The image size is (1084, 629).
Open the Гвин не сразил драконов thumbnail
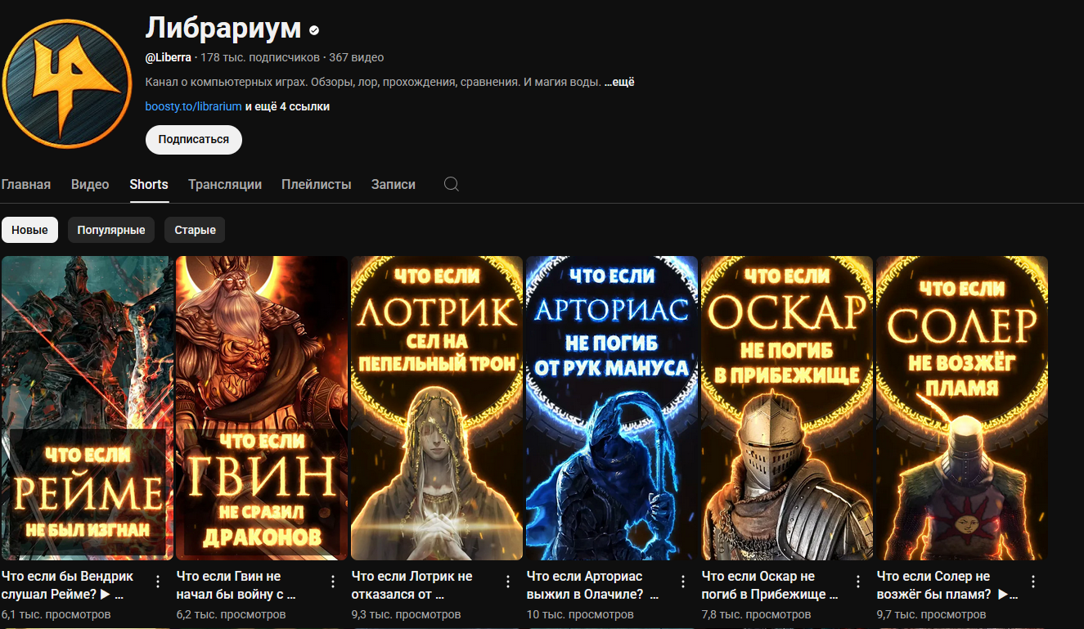(262, 408)
